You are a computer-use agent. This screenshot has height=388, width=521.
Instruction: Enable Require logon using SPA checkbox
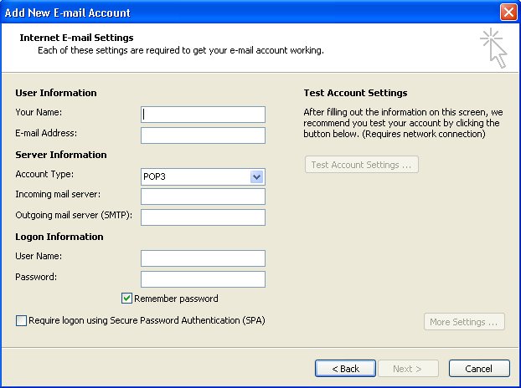coord(21,320)
